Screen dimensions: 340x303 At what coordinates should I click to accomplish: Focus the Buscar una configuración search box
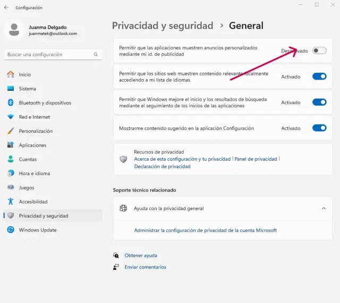48,55
